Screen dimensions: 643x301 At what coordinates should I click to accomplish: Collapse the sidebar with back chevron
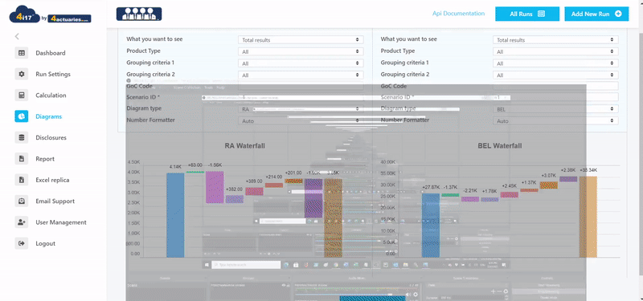17,36
